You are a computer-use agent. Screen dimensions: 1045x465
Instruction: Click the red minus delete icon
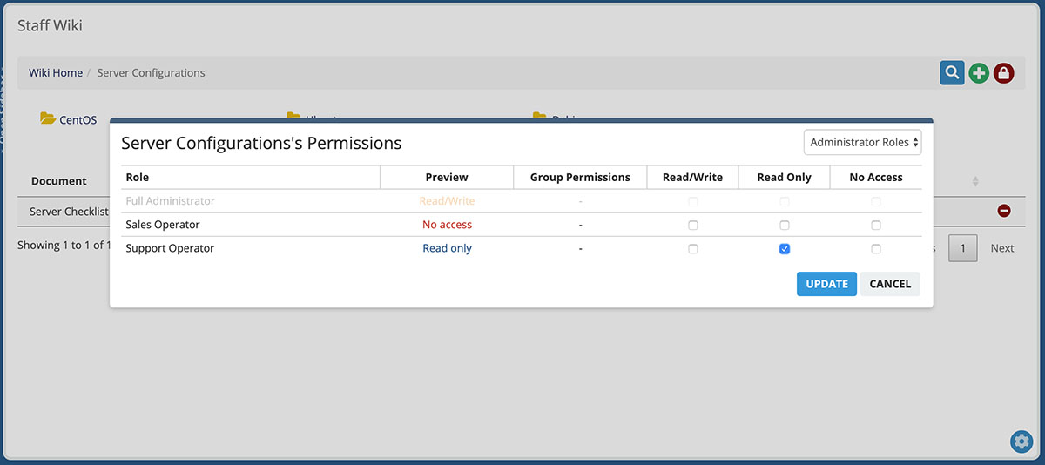pos(1003,211)
